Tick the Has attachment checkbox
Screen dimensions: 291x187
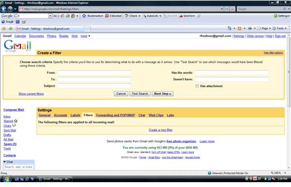[197, 86]
